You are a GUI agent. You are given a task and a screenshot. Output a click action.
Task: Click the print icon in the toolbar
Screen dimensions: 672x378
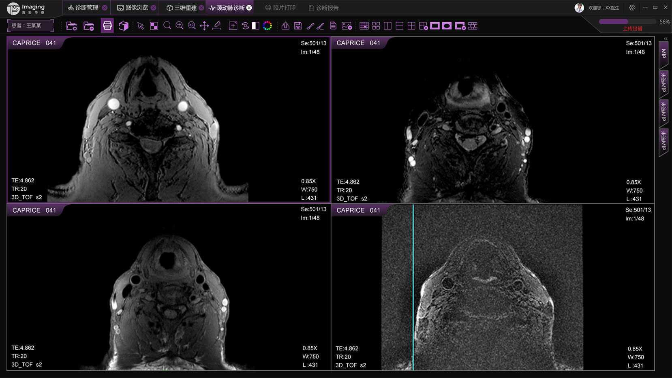[x=107, y=26]
